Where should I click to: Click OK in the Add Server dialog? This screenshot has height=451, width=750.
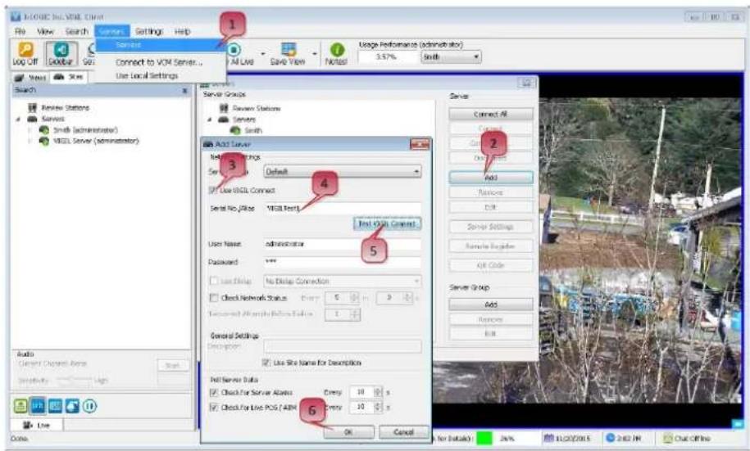pyautogui.click(x=348, y=432)
